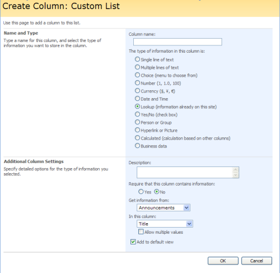Set required information to Yes
Viewport: 280px width, 273px height.
click(x=141, y=192)
